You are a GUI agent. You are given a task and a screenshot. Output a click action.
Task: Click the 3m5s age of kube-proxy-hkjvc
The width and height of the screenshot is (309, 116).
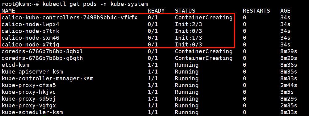click(287, 92)
